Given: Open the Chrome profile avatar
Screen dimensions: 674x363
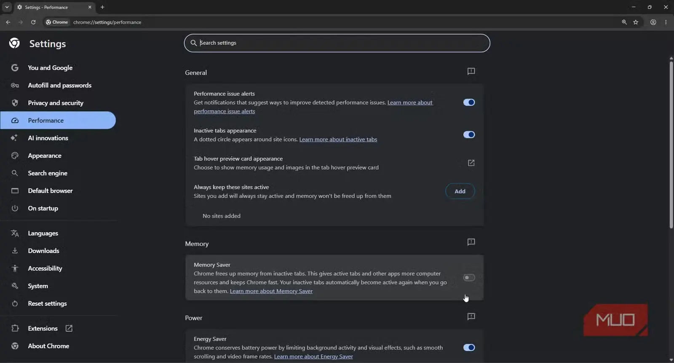Looking at the screenshot, I should pos(653,22).
